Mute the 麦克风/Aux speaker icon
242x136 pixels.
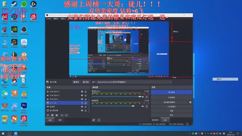click(x=143, y=97)
